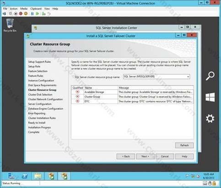The width and height of the screenshot is (221, 188).
Task: Open the Windows Start charm
Action: (x=210, y=97)
